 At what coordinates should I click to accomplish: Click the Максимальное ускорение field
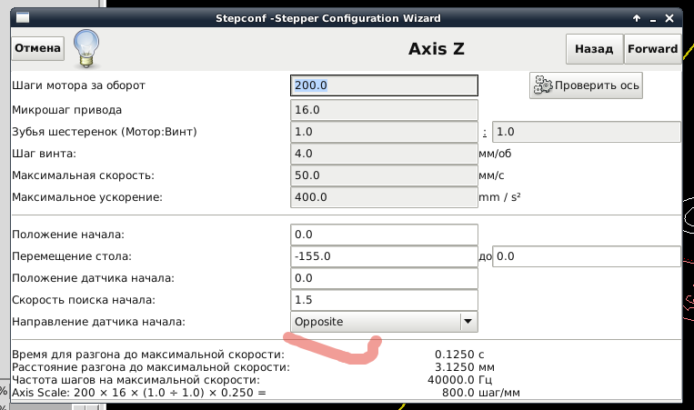(x=384, y=196)
